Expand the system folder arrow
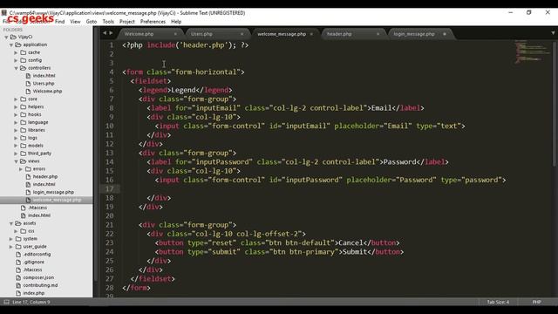The width and height of the screenshot is (558, 314). pos(11,239)
